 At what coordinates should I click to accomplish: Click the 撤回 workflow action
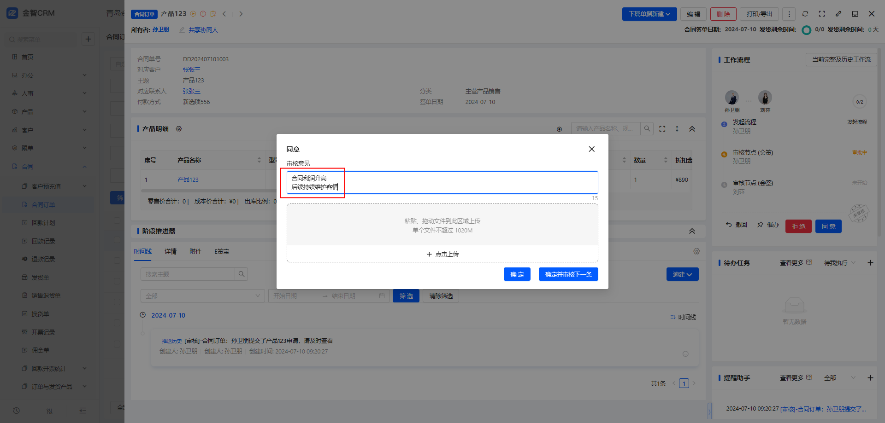737,225
